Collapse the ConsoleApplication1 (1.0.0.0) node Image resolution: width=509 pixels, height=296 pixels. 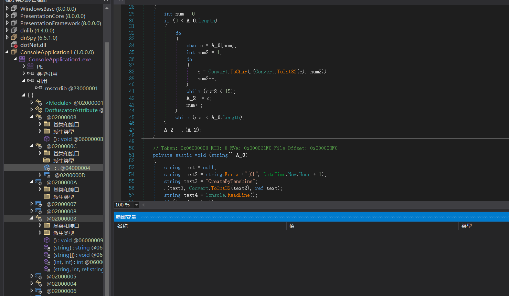(7, 52)
